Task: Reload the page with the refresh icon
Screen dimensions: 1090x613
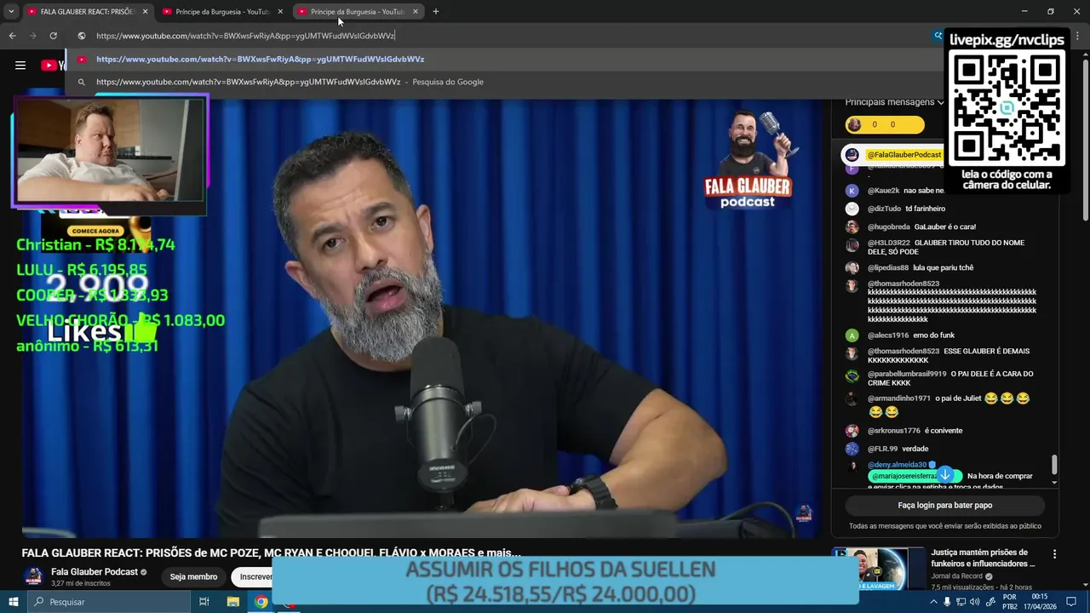Action: (x=53, y=36)
